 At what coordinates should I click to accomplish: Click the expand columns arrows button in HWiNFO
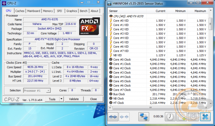pyautogui.click(x=113, y=117)
